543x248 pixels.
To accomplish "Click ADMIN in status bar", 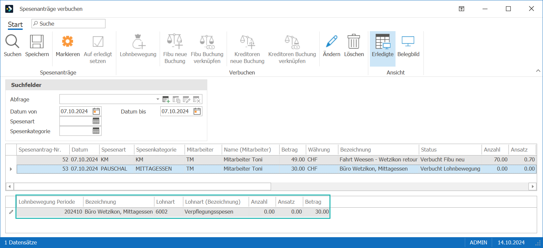I will coord(478,242).
